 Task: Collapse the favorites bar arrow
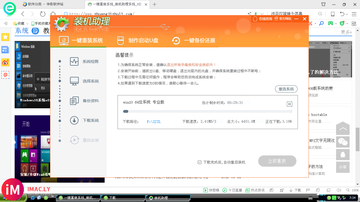pyautogui.click(x=6, y=24)
